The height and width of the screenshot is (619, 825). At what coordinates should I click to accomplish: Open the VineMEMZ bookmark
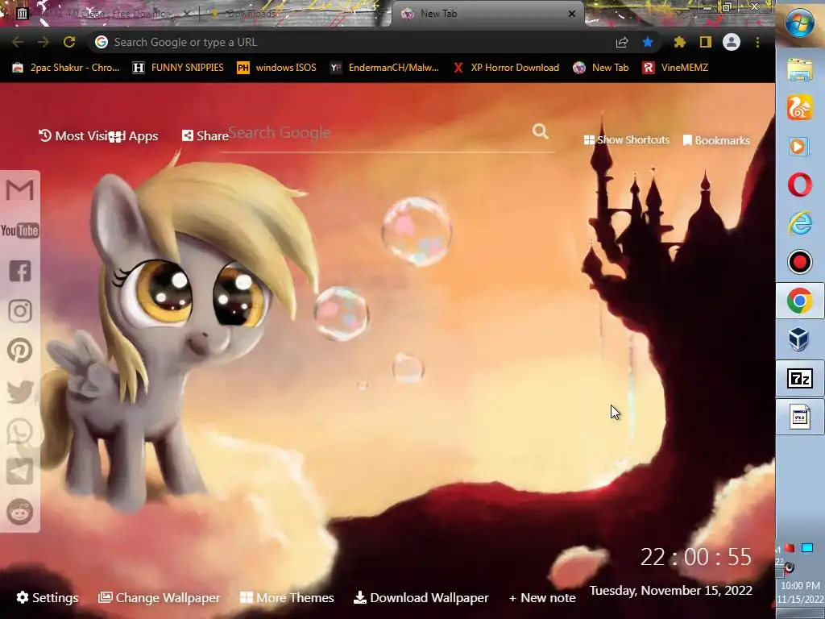[x=676, y=68]
